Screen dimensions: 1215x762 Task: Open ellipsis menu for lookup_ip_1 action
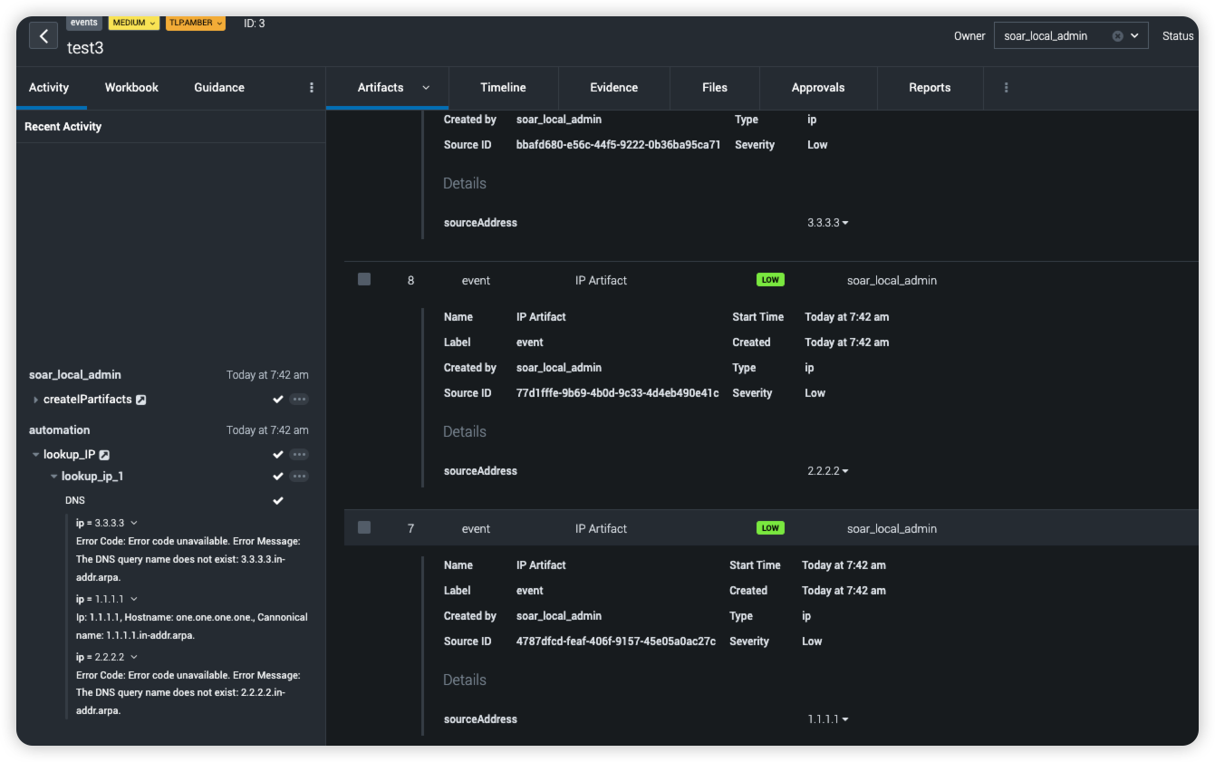[299, 477]
